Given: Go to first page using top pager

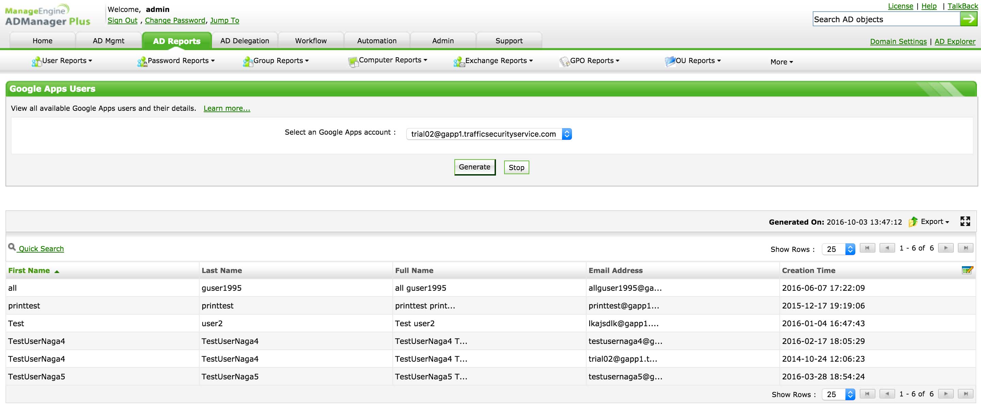Looking at the screenshot, I should tap(867, 248).
